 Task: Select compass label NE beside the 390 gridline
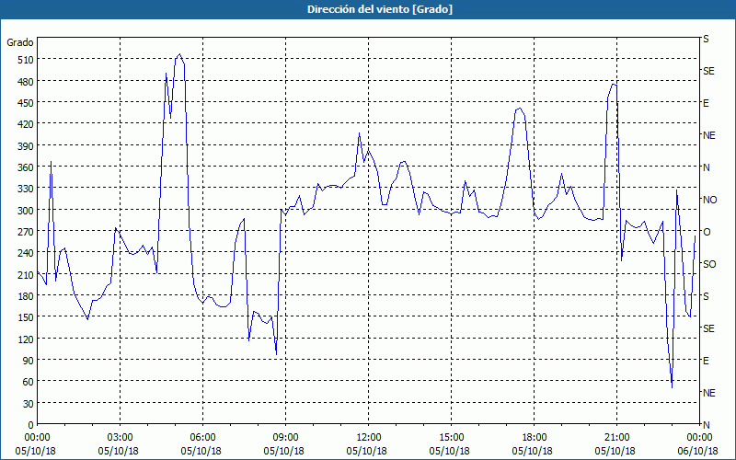[x=708, y=135]
